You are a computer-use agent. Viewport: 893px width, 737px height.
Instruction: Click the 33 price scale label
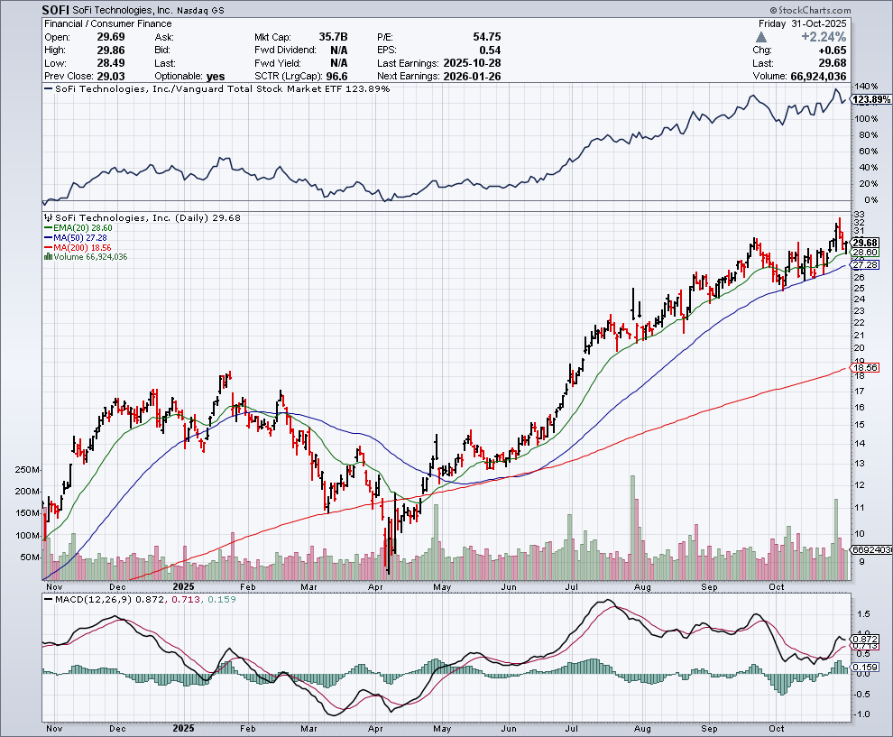859,214
